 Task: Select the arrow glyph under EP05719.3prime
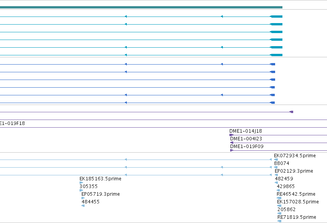pyautogui.click(x=83, y=198)
